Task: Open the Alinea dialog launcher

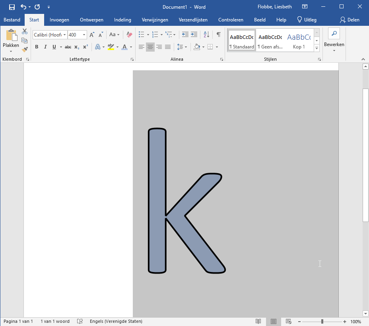Action: pyautogui.click(x=222, y=60)
